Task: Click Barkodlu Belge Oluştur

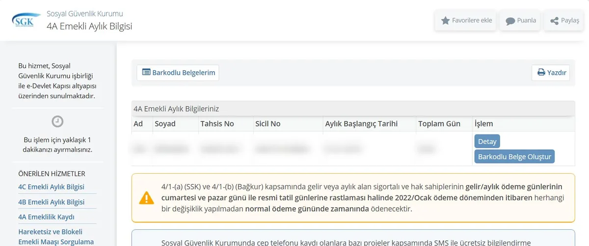Action: 514,157
